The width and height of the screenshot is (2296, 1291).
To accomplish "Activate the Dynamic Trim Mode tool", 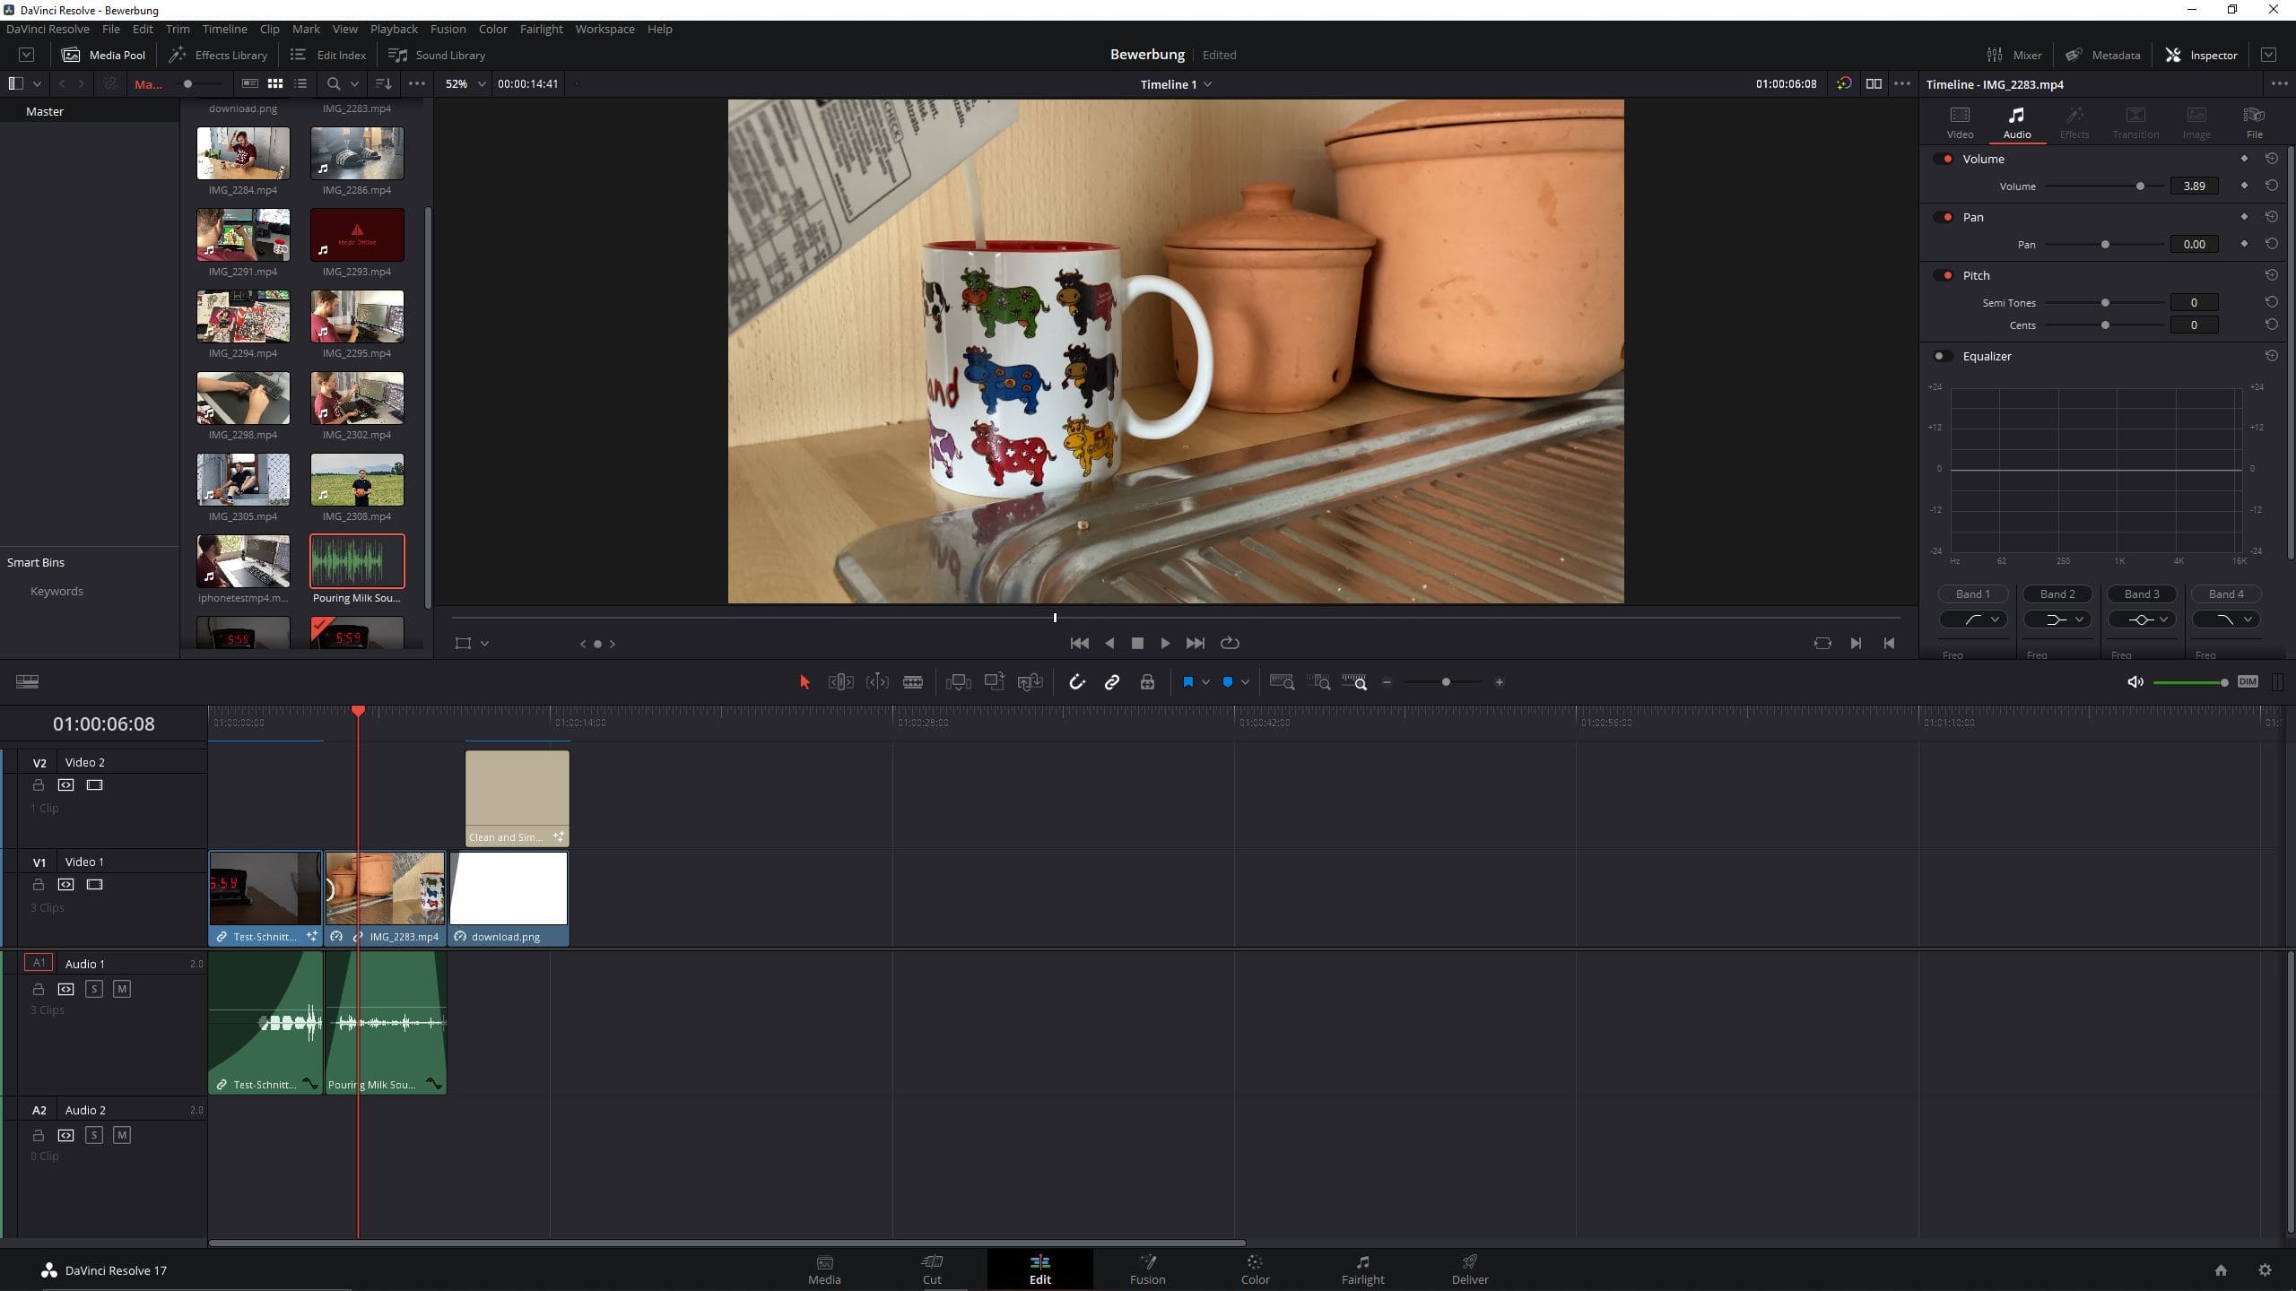I will coord(877,682).
